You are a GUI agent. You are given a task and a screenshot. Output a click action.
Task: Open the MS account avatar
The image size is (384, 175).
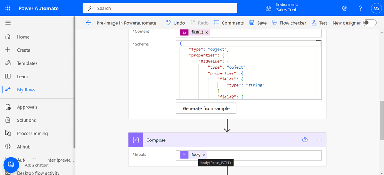point(376,8)
